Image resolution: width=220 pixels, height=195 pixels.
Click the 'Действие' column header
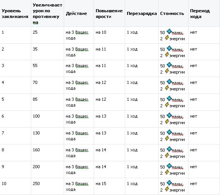tap(76, 13)
